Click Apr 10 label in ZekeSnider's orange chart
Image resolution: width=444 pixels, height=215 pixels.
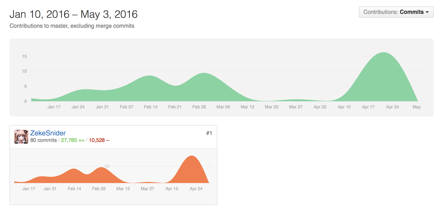pos(172,189)
